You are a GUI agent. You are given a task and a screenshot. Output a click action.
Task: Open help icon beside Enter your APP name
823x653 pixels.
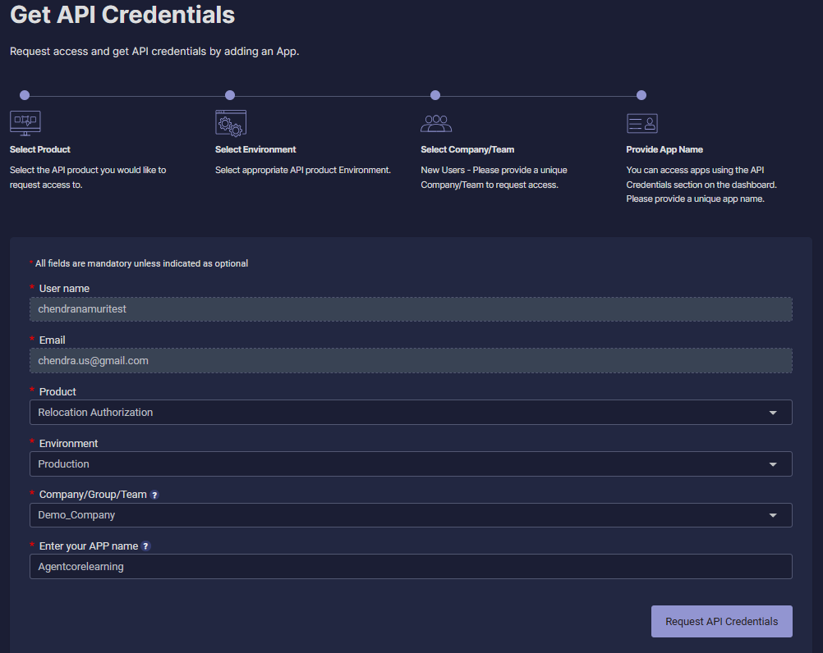tap(146, 546)
